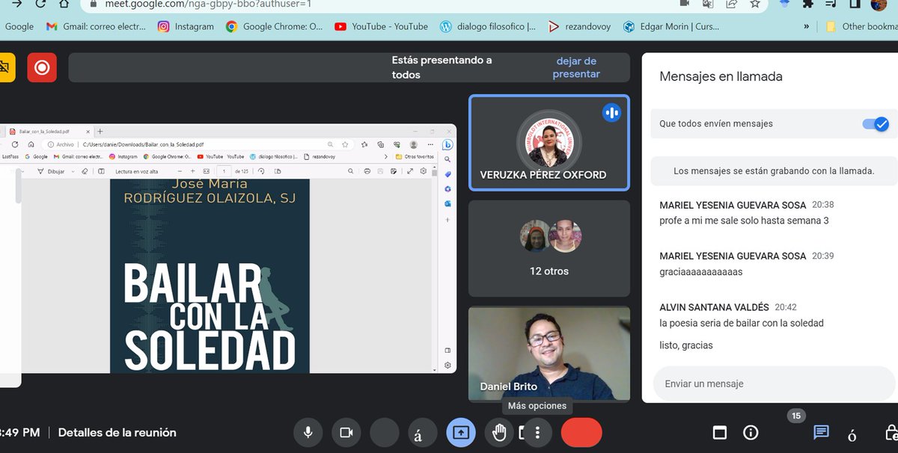Open the rezandovoy bookmark

tap(579, 26)
